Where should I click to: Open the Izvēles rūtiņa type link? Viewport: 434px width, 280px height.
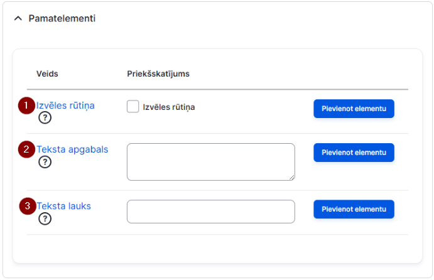(65, 105)
